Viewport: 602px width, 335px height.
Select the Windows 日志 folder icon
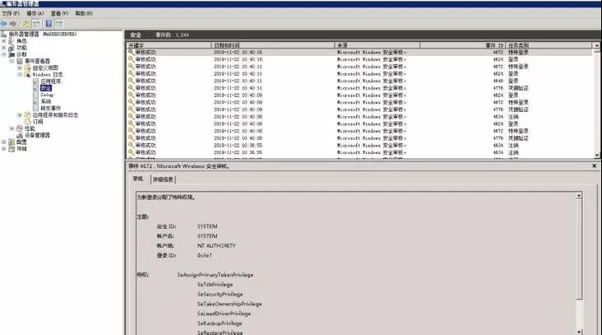tap(28, 75)
